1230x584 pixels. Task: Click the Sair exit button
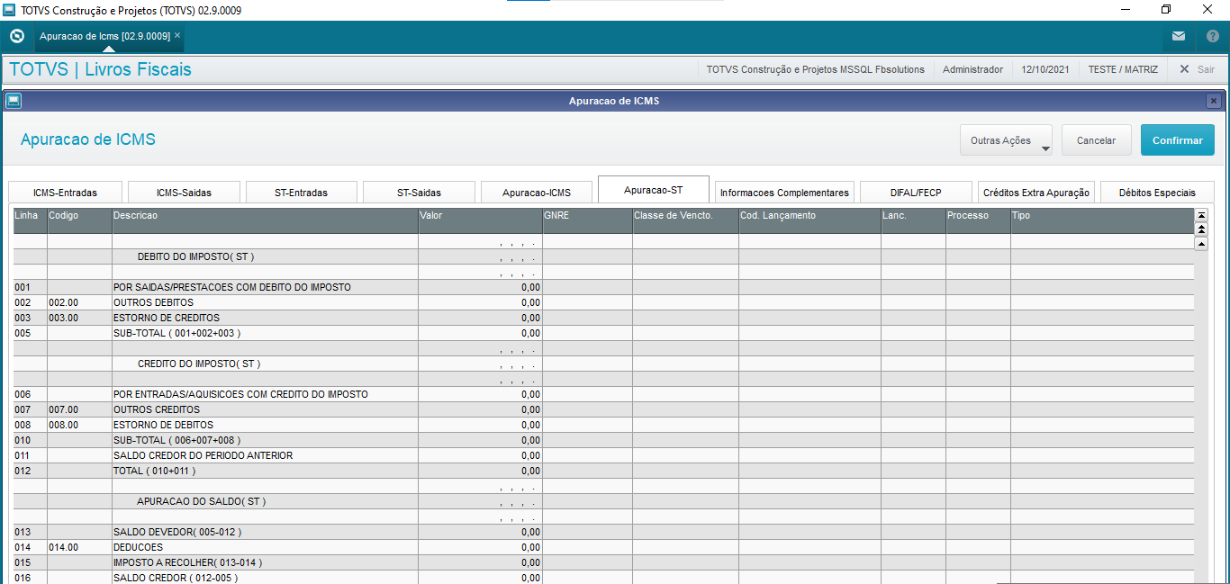pos(1197,69)
